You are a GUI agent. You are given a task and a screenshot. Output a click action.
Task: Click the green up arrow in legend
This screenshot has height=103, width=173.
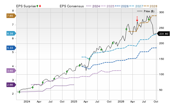(x=37, y=6)
